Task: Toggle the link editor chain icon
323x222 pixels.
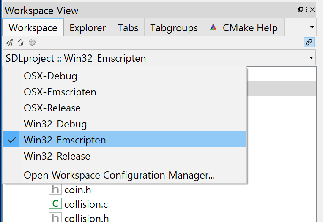Action: click(309, 42)
